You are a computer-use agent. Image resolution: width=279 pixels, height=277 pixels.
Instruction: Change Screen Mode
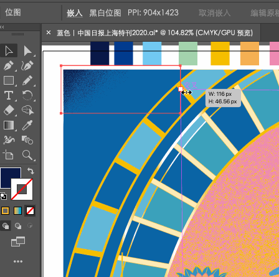coord(18,242)
